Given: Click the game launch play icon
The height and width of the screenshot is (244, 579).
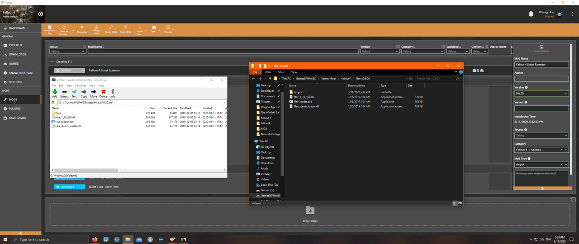Looking at the screenshot, I should point(41,14).
